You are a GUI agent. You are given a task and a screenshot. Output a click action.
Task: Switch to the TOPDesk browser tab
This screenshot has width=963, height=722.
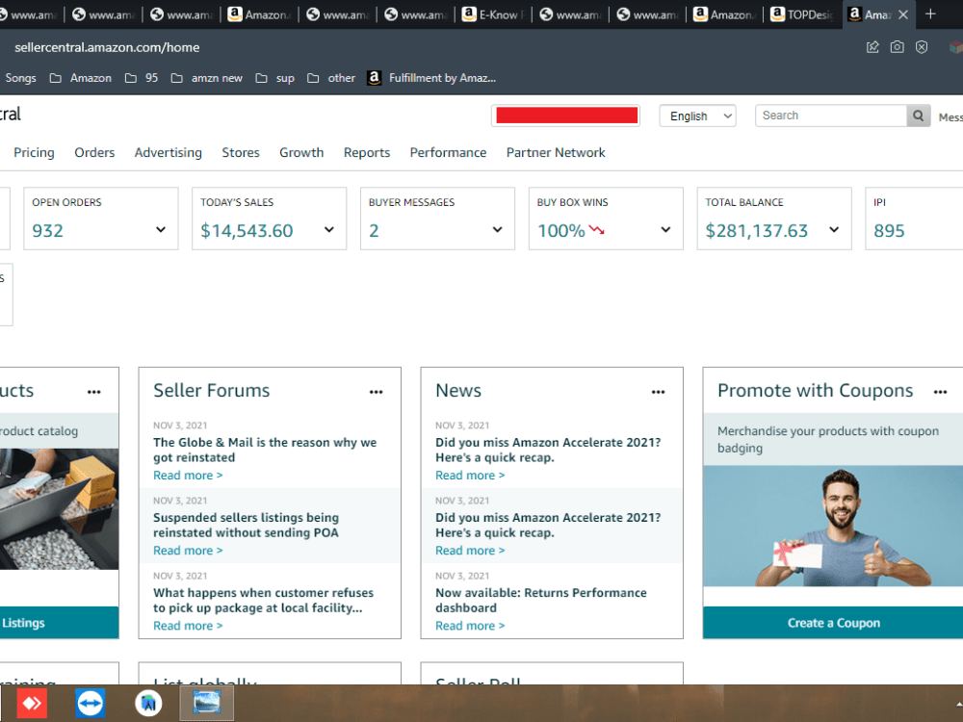802,14
